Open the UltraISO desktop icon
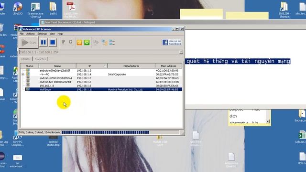The width and height of the screenshot is (306, 172). click(x=18, y=9)
